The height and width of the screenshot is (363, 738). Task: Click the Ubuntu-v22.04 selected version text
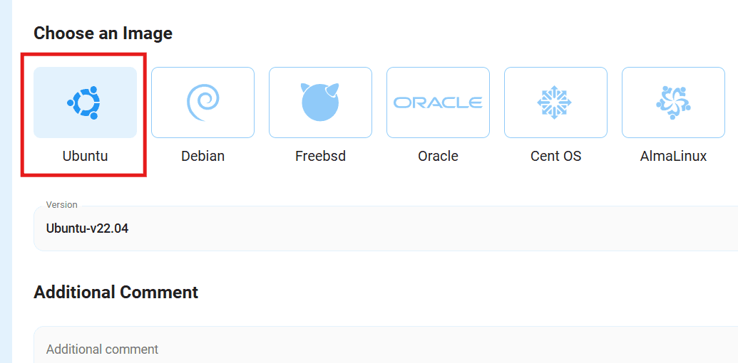pos(87,229)
